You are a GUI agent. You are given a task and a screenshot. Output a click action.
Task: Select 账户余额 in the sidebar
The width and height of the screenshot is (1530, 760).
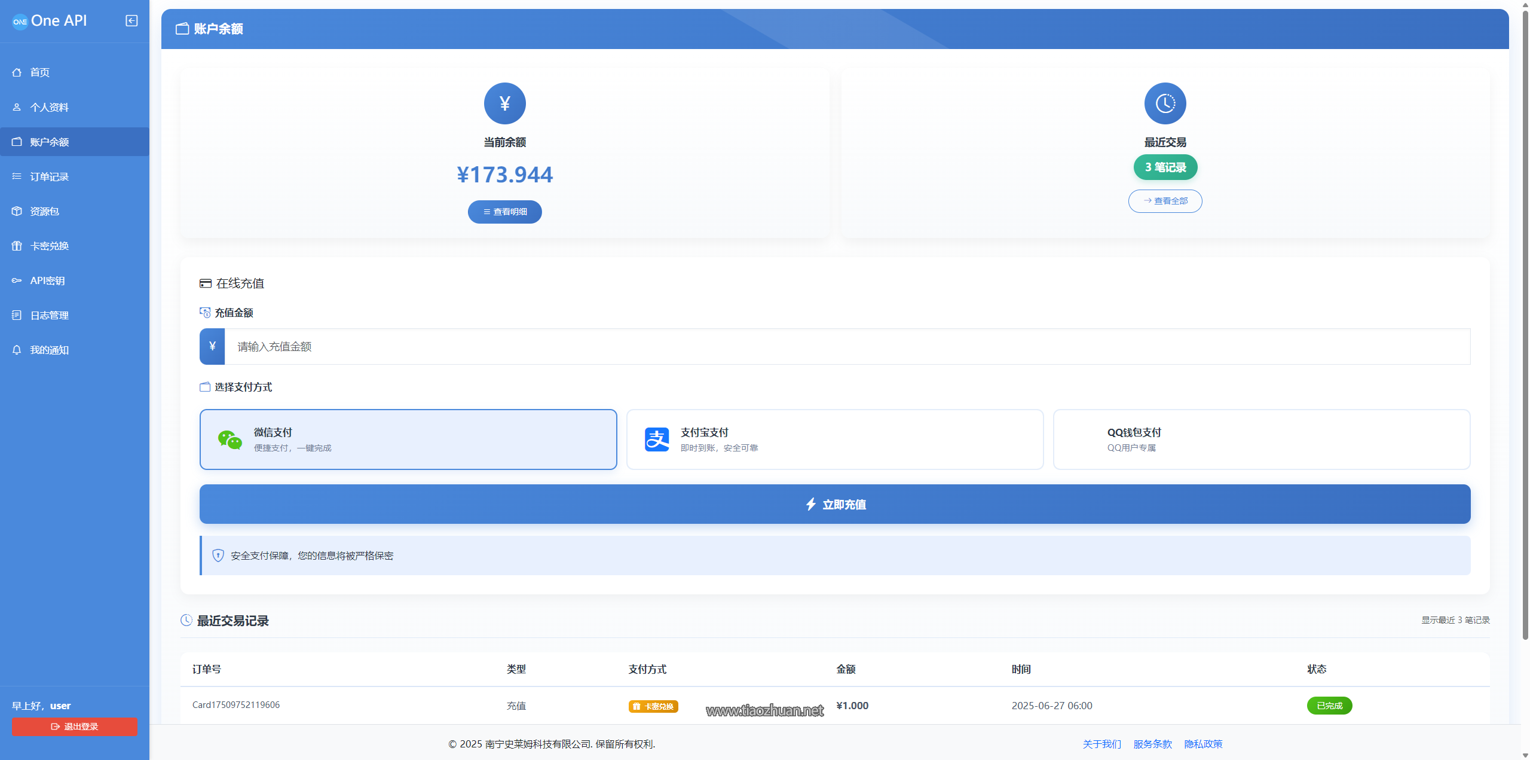click(75, 142)
